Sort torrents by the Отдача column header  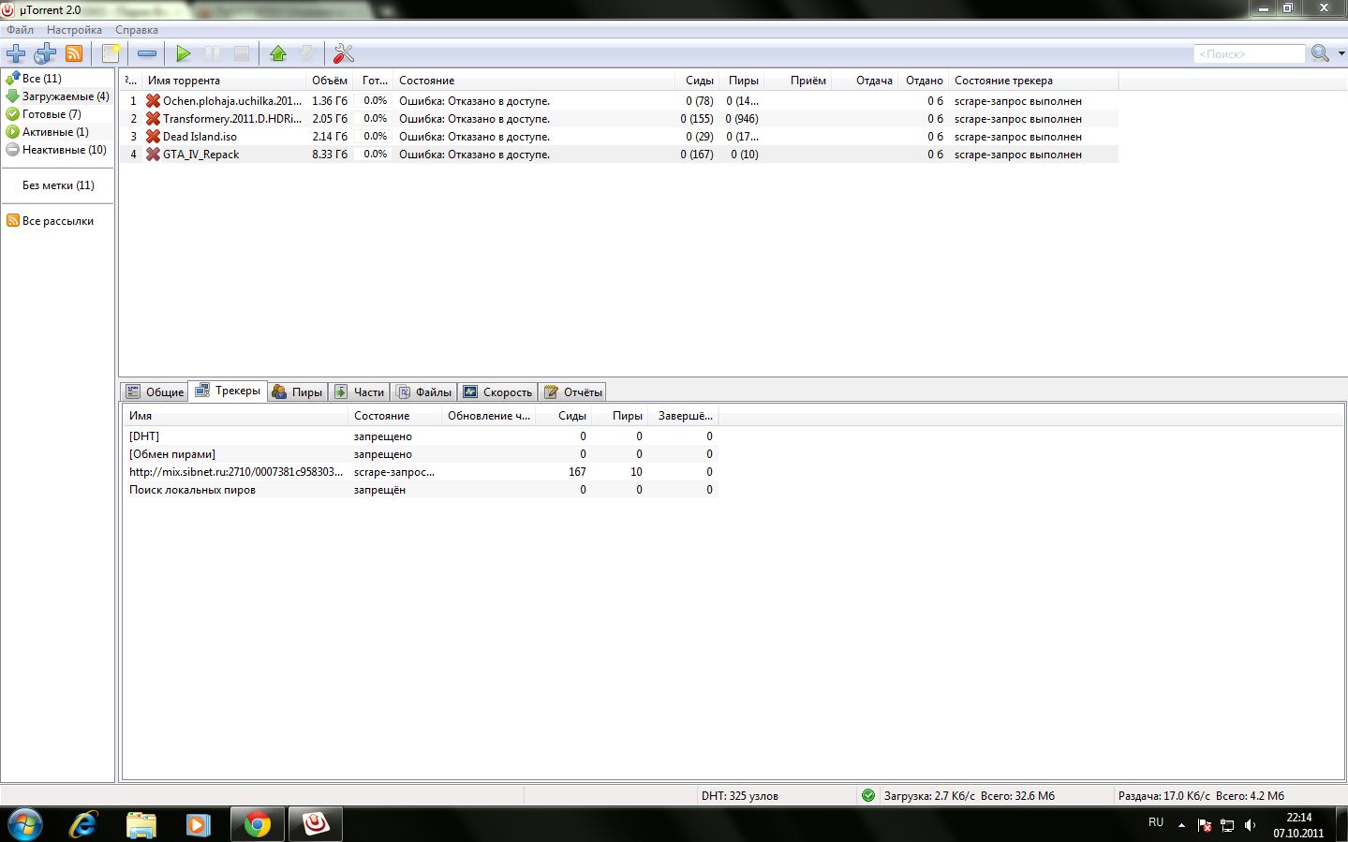pyautogui.click(x=865, y=81)
